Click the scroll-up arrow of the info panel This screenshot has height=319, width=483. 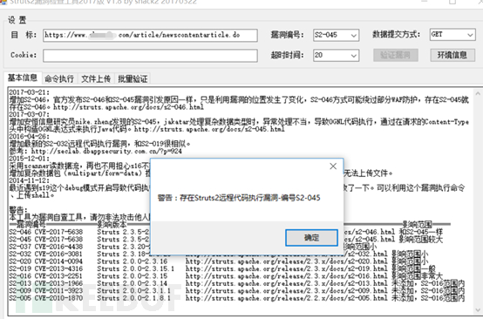coord(478,93)
